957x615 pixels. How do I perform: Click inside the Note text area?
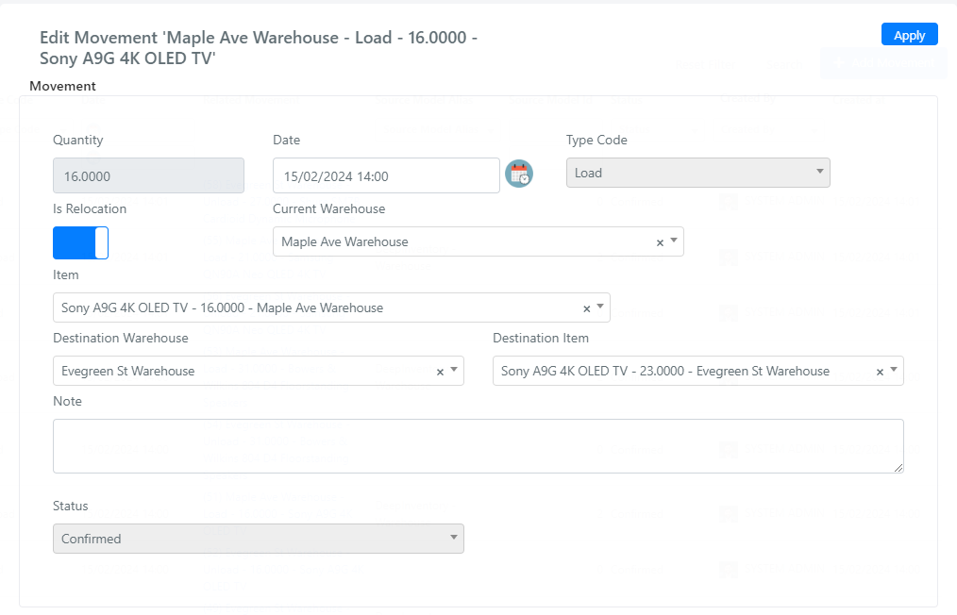(478, 446)
